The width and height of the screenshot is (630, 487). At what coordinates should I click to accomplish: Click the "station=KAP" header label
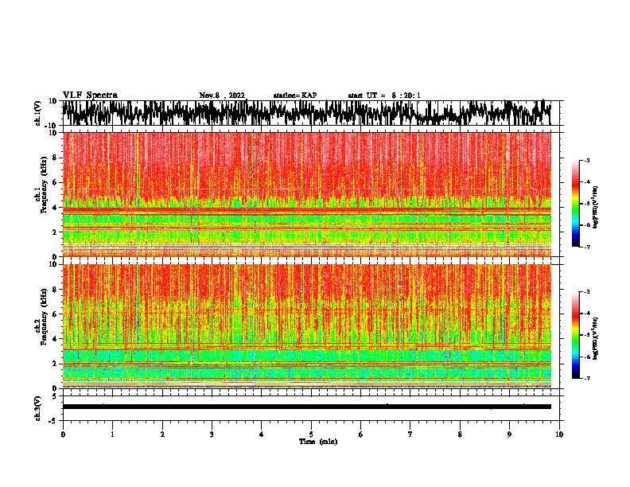[295, 95]
